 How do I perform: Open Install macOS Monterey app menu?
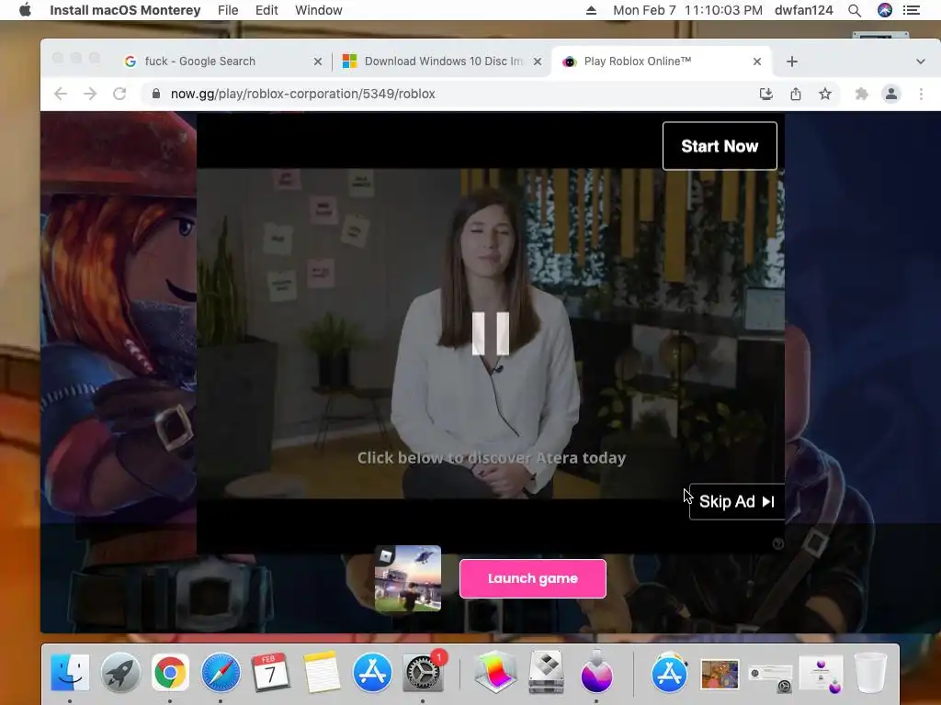(125, 10)
